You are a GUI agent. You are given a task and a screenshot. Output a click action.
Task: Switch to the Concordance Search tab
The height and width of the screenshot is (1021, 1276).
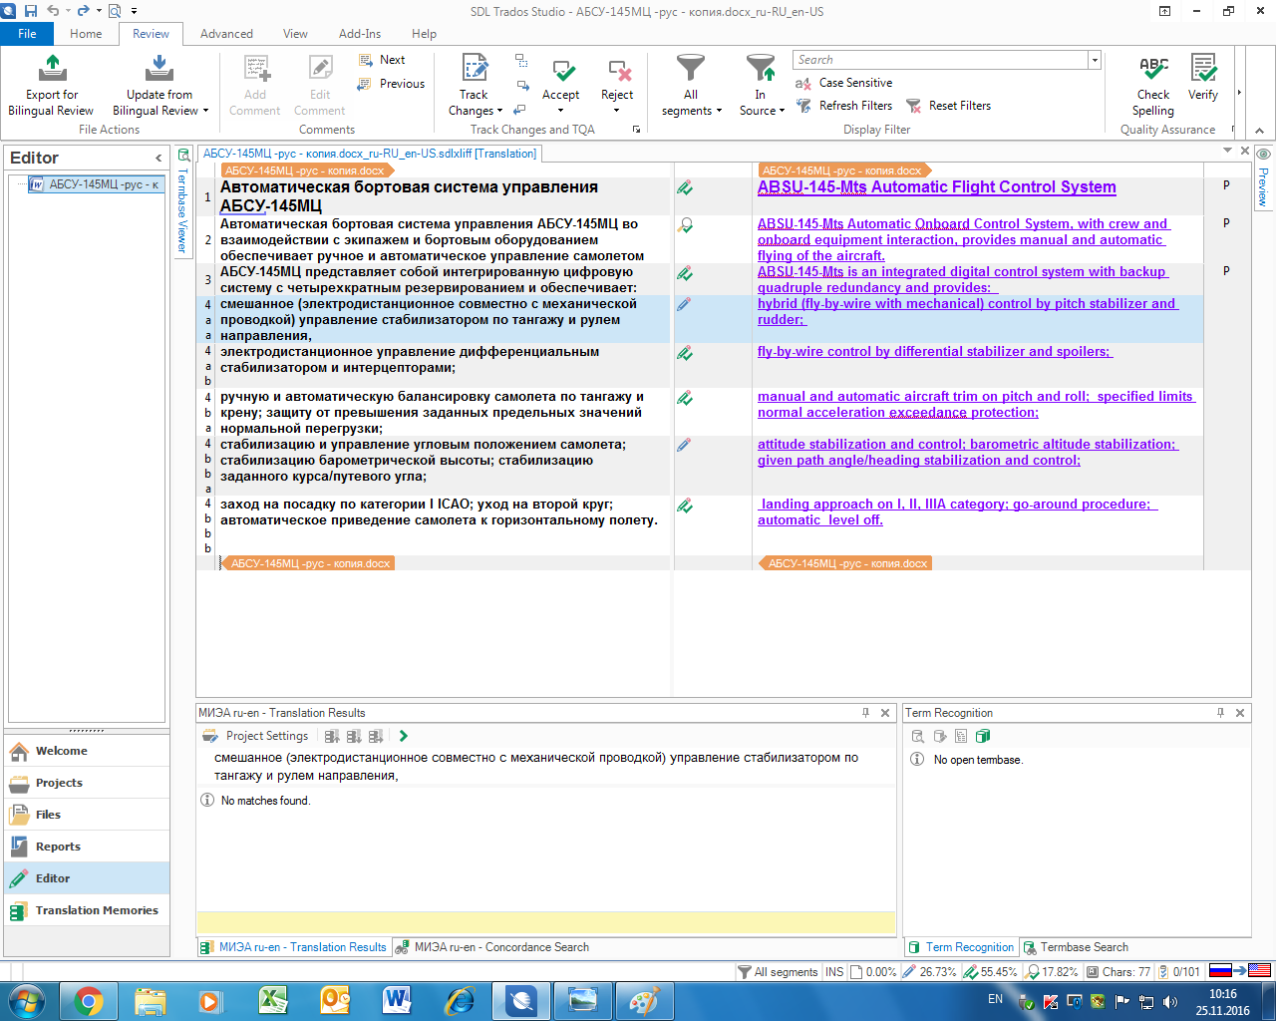pyautogui.click(x=492, y=947)
